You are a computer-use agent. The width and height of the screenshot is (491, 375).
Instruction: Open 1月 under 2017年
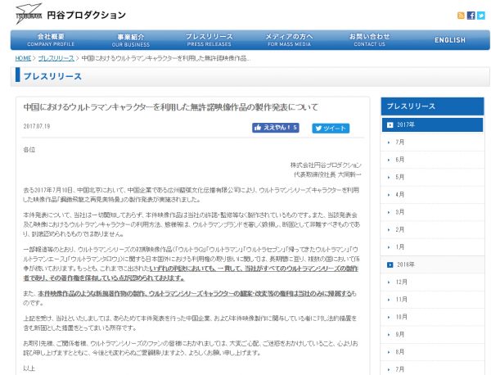pyautogui.click(x=432, y=247)
